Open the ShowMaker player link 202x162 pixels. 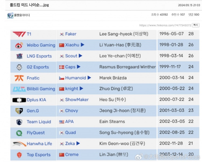point(77,100)
